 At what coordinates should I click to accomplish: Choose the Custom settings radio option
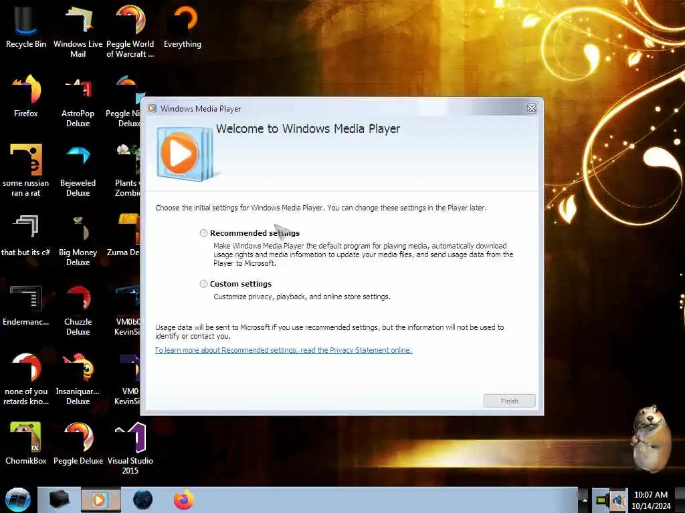coord(203,284)
